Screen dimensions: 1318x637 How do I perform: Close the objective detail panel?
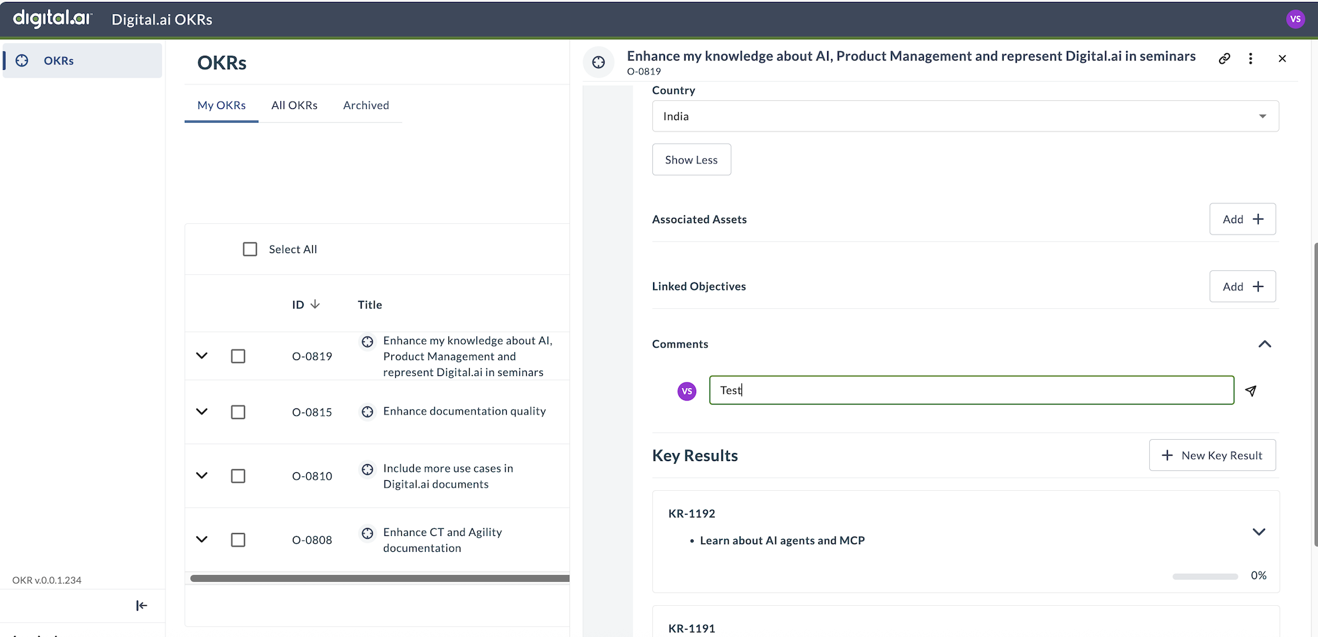tap(1282, 58)
